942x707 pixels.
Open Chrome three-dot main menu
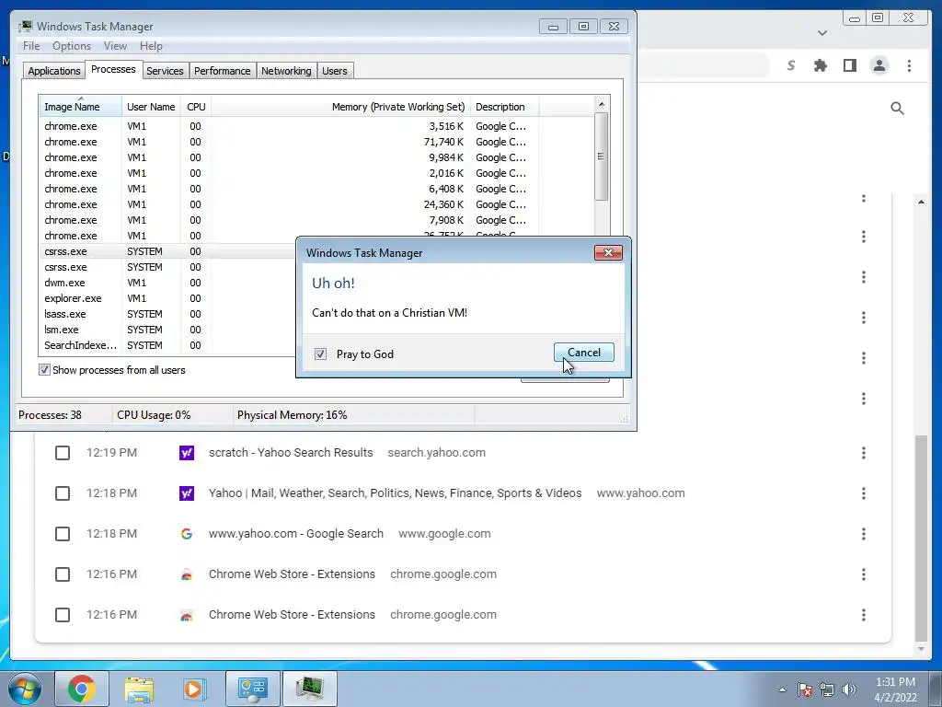909,65
